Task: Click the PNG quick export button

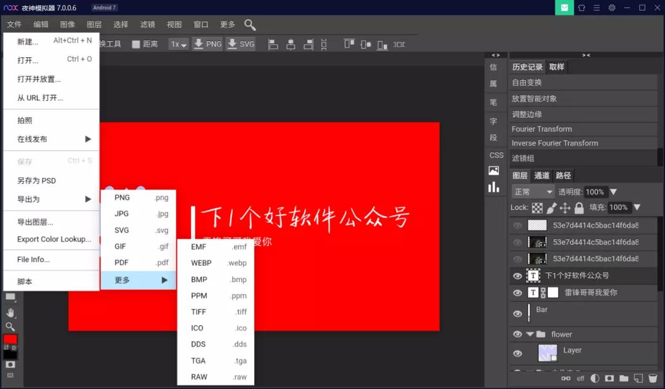Action: [207, 44]
